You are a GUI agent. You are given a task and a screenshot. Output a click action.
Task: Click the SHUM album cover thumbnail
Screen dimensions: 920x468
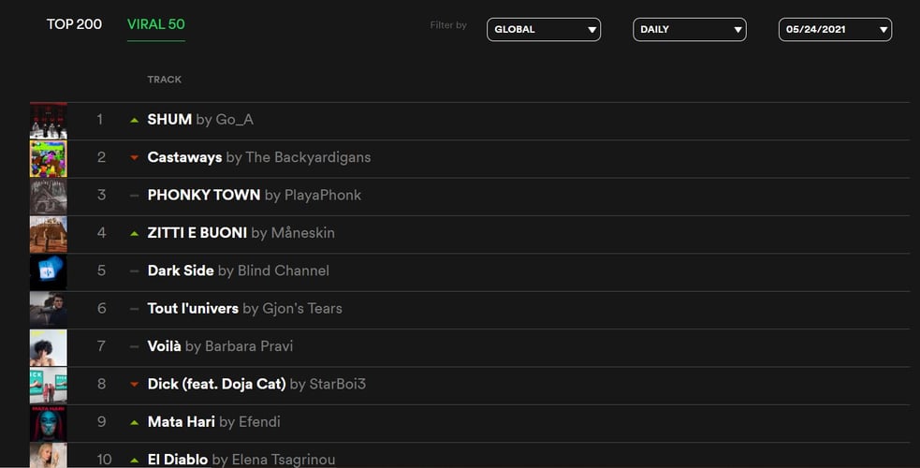[x=49, y=121]
